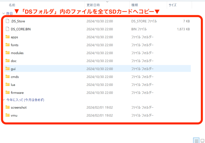Image resolution: width=205 pixels, height=143 pixels.
Task: Select the .DS_Store file icon
Action: 7,21
